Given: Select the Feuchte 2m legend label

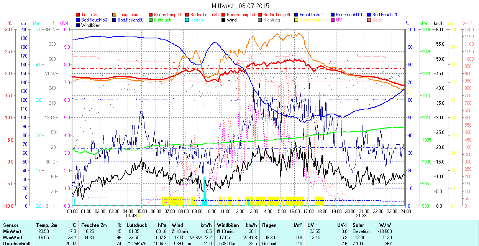Looking at the screenshot, I should 312,15.
